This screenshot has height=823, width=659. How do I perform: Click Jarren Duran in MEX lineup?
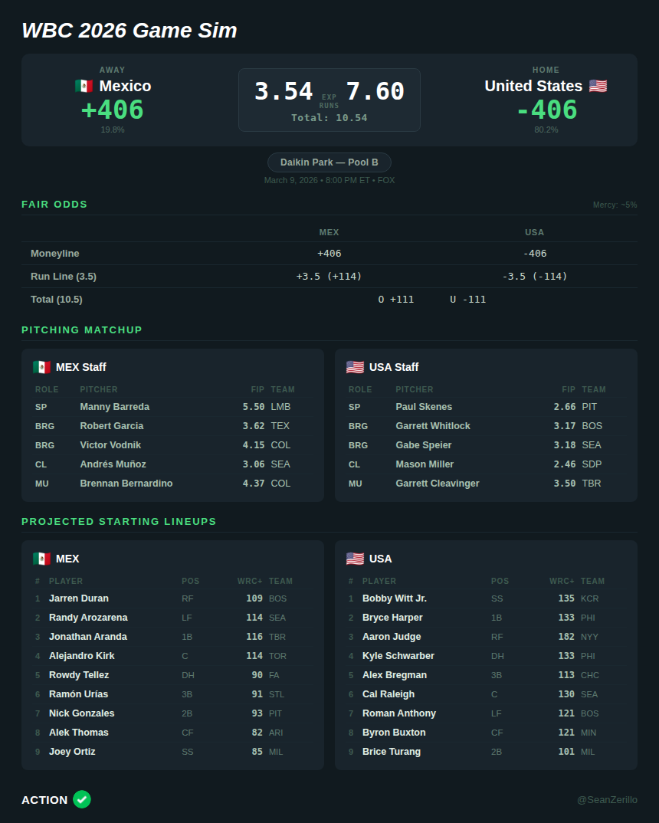(x=79, y=598)
